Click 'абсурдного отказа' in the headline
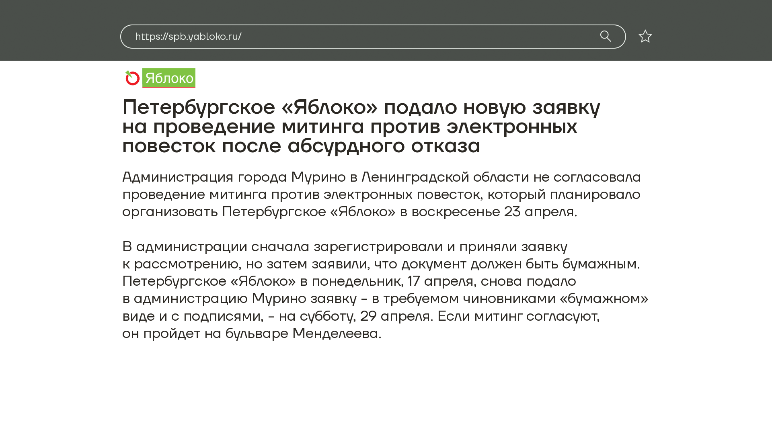 384,145
